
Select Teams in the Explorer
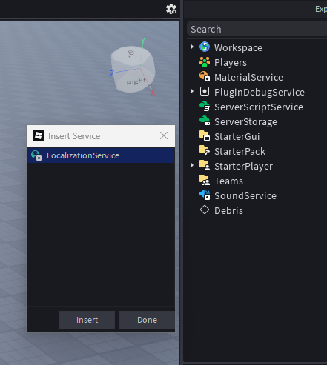click(228, 181)
